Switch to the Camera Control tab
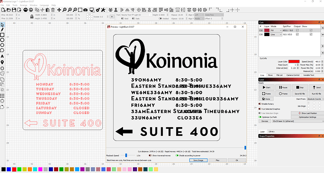324x173 pixels. pyautogui.click(x=293, y=75)
